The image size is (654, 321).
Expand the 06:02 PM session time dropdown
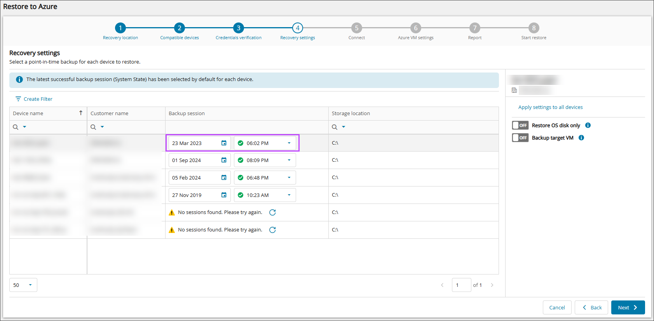coord(289,143)
